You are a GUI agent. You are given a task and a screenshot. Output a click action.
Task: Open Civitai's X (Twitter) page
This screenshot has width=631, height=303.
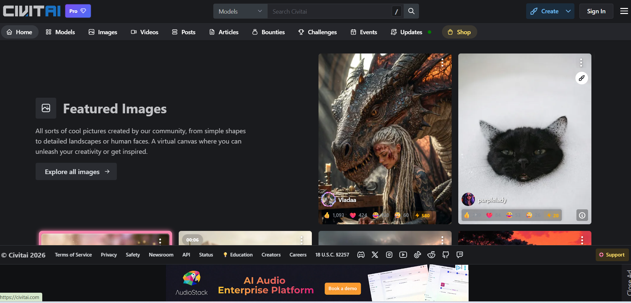pos(375,255)
